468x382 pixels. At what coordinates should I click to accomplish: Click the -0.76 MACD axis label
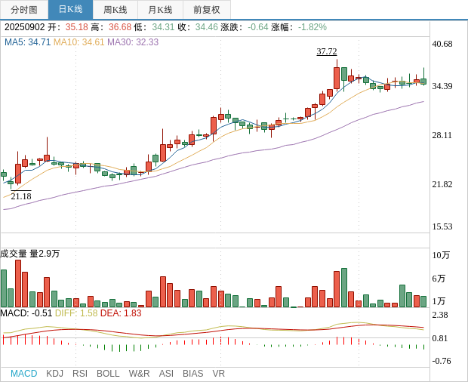click(x=442, y=361)
